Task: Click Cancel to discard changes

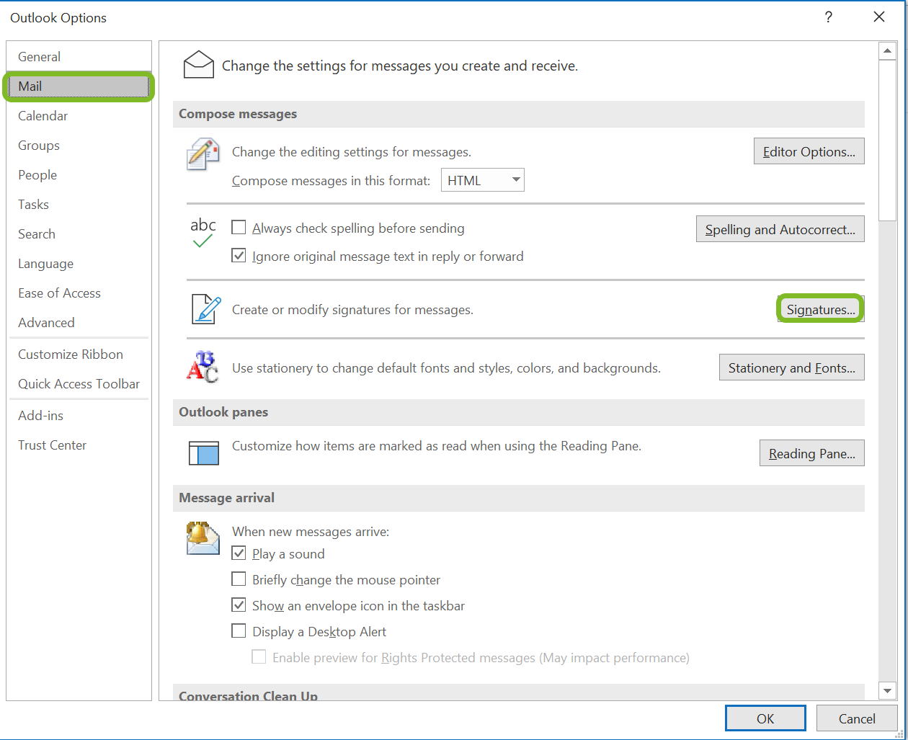Action: (857, 718)
